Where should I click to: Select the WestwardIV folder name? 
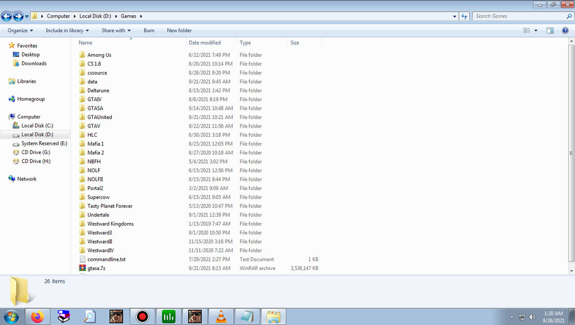(101, 250)
